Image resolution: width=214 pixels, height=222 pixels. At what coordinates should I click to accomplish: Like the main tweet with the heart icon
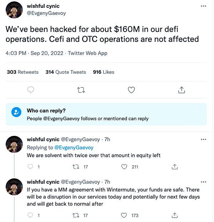[x=131, y=90]
